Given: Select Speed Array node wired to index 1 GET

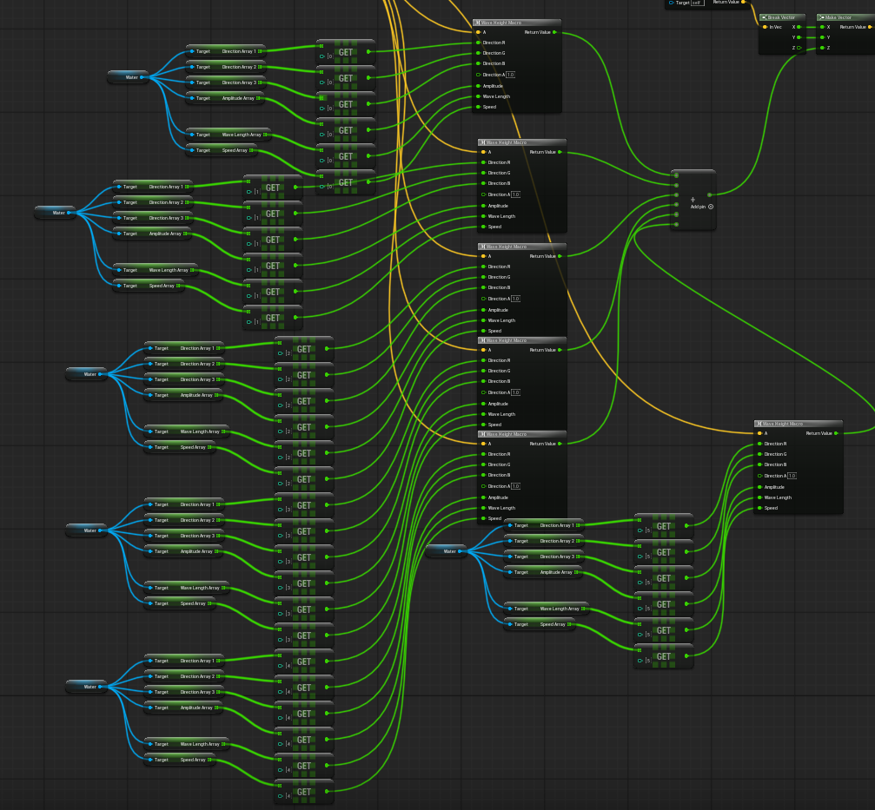Looking at the screenshot, I should 149,286.
